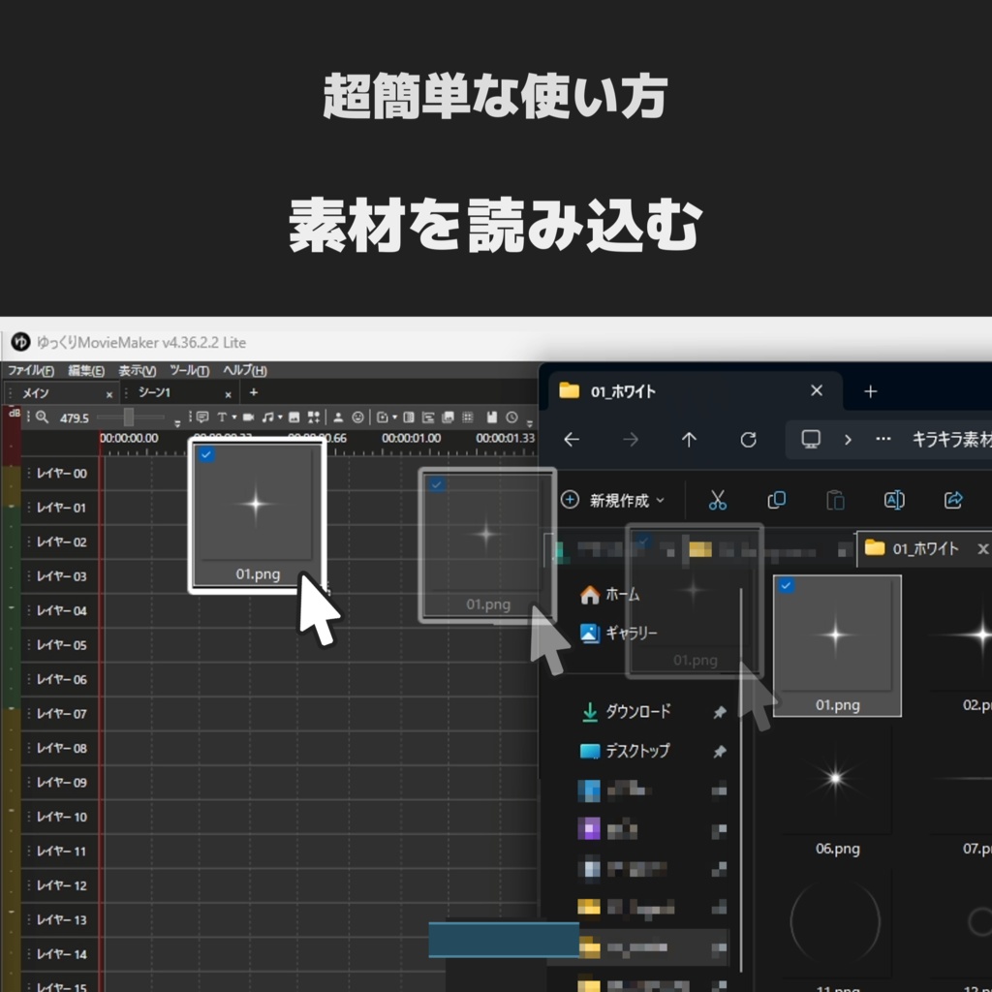
Task: Open the 編集(E) menu
Action: pyautogui.click(x=86, y=370)
